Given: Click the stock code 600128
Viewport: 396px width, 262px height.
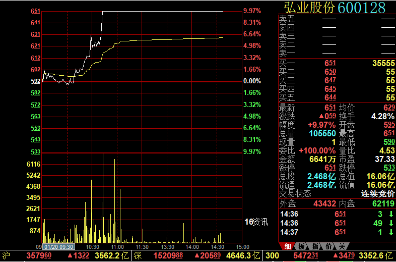Looking at the screenshot, I should (x=362, y=8).
